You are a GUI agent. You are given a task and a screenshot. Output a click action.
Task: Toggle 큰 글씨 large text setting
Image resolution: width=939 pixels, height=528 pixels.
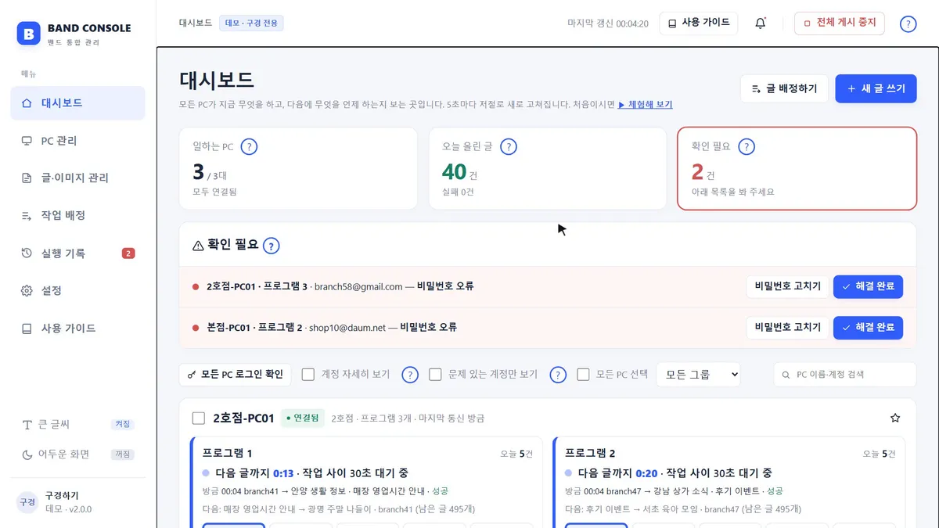(77, 425)
